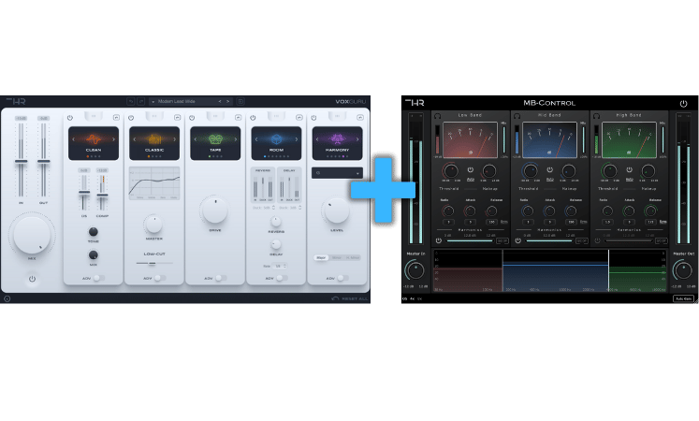Toggle Low Band Harmonics power icon
Image resolution: width=699 pixels, height=421 pixels.
(439, 240)
